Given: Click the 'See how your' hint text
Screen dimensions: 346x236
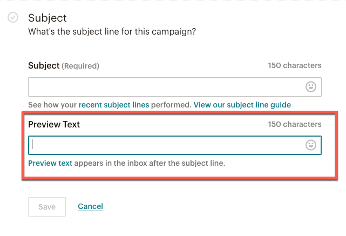Looking at the screenshot, I should coord(52,105).
